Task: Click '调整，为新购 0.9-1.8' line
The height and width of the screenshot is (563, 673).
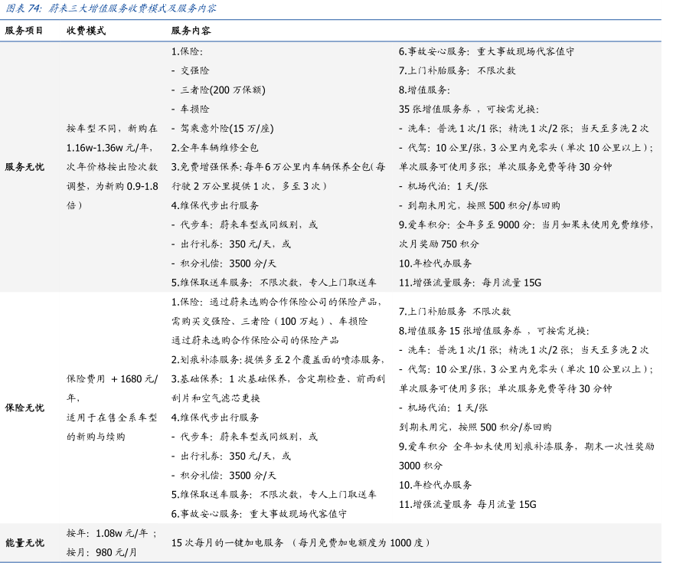Action: 112,186
